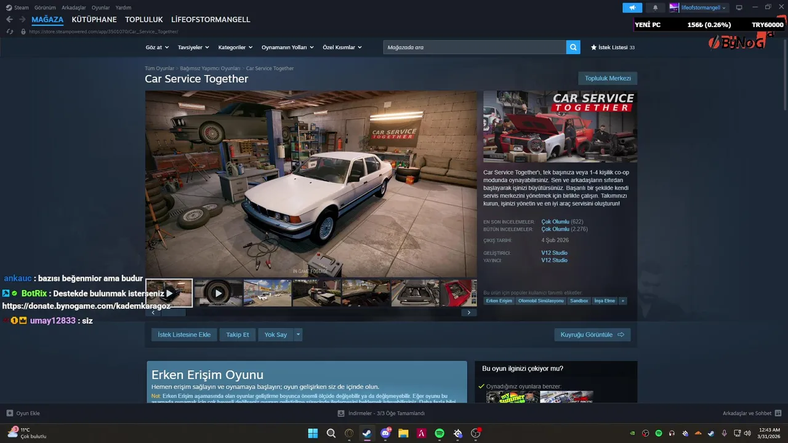Viewport: 788px width, 443px height.
Task: Click the Takip Et button
Action: tap(238, 335)
